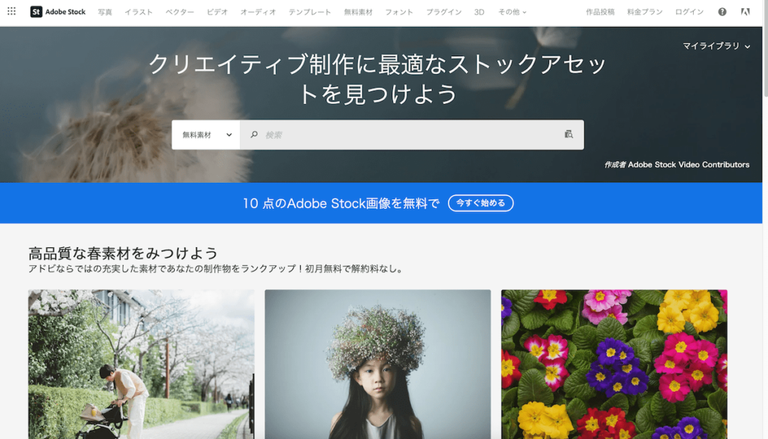768x439 pixels.
Task: Open visual search via the camera icon
Action: click(x=568, y=134)
